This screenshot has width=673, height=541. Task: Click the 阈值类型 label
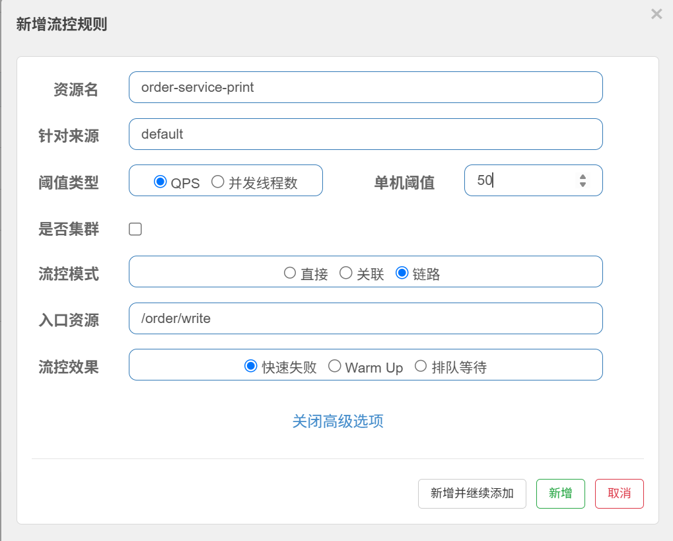pos(69,183)
